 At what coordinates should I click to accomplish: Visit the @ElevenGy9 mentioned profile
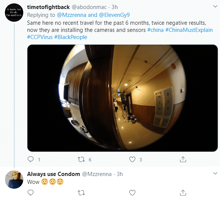[115, 15]
